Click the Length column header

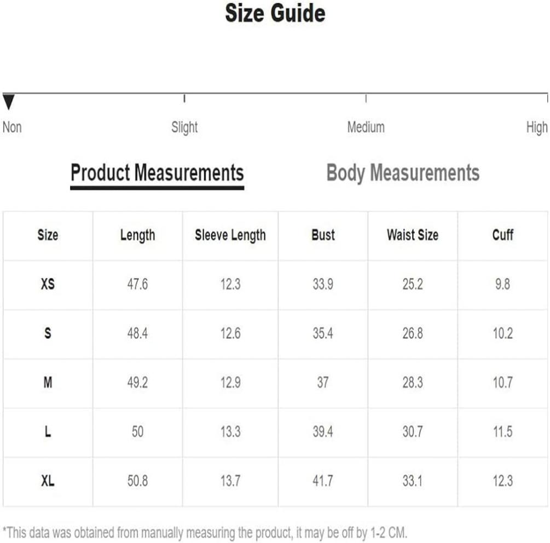click(x=137, y=235)
